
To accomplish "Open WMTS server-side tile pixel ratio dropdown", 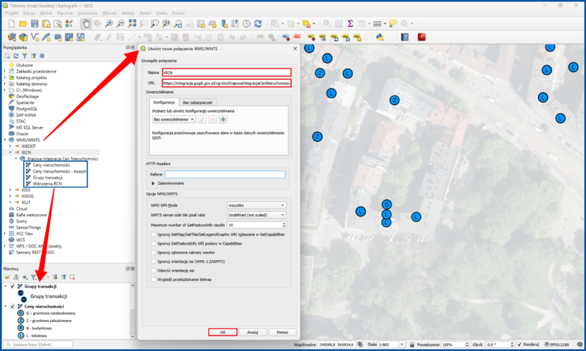I will pos(257,215).
